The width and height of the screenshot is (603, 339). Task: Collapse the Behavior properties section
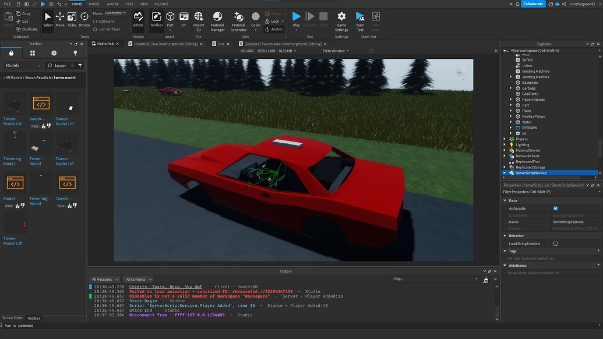tap(505, 236)
